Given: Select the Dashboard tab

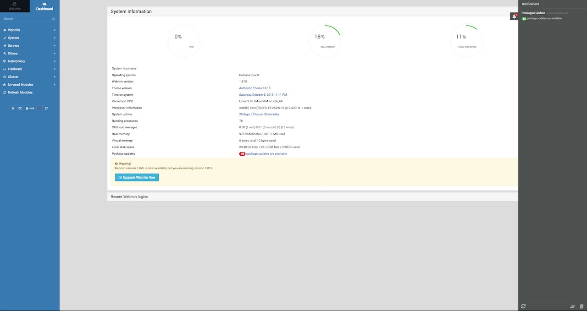Looking at the screenshot, I should click(x=44, y=6).
